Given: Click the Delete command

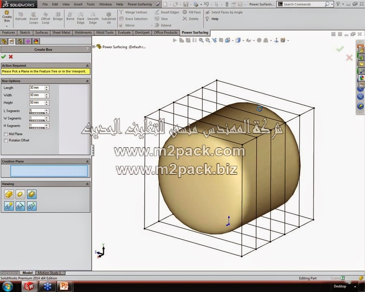Looking at the screenshot, I should pyautogui.click(x=191, y=19).
